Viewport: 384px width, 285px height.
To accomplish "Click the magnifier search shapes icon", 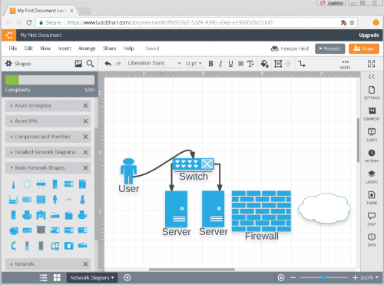I will tap(90, 64).
